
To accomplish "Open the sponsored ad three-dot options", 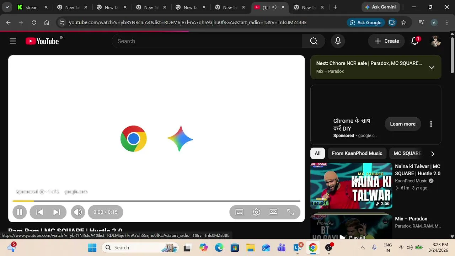I will coord(431,124).
